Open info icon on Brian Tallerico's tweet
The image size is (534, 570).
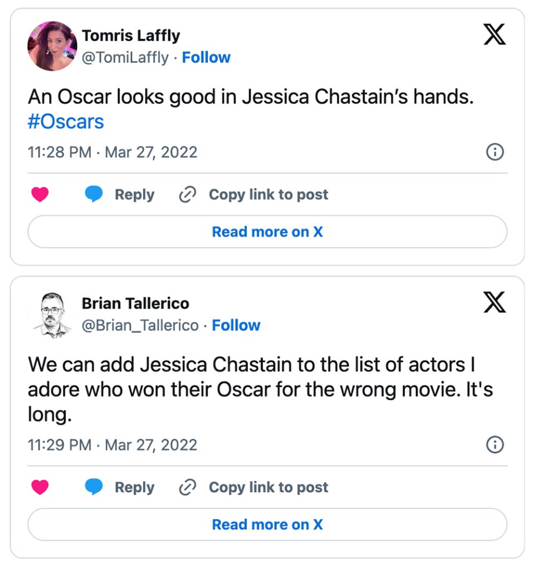[x=495, y=445]
